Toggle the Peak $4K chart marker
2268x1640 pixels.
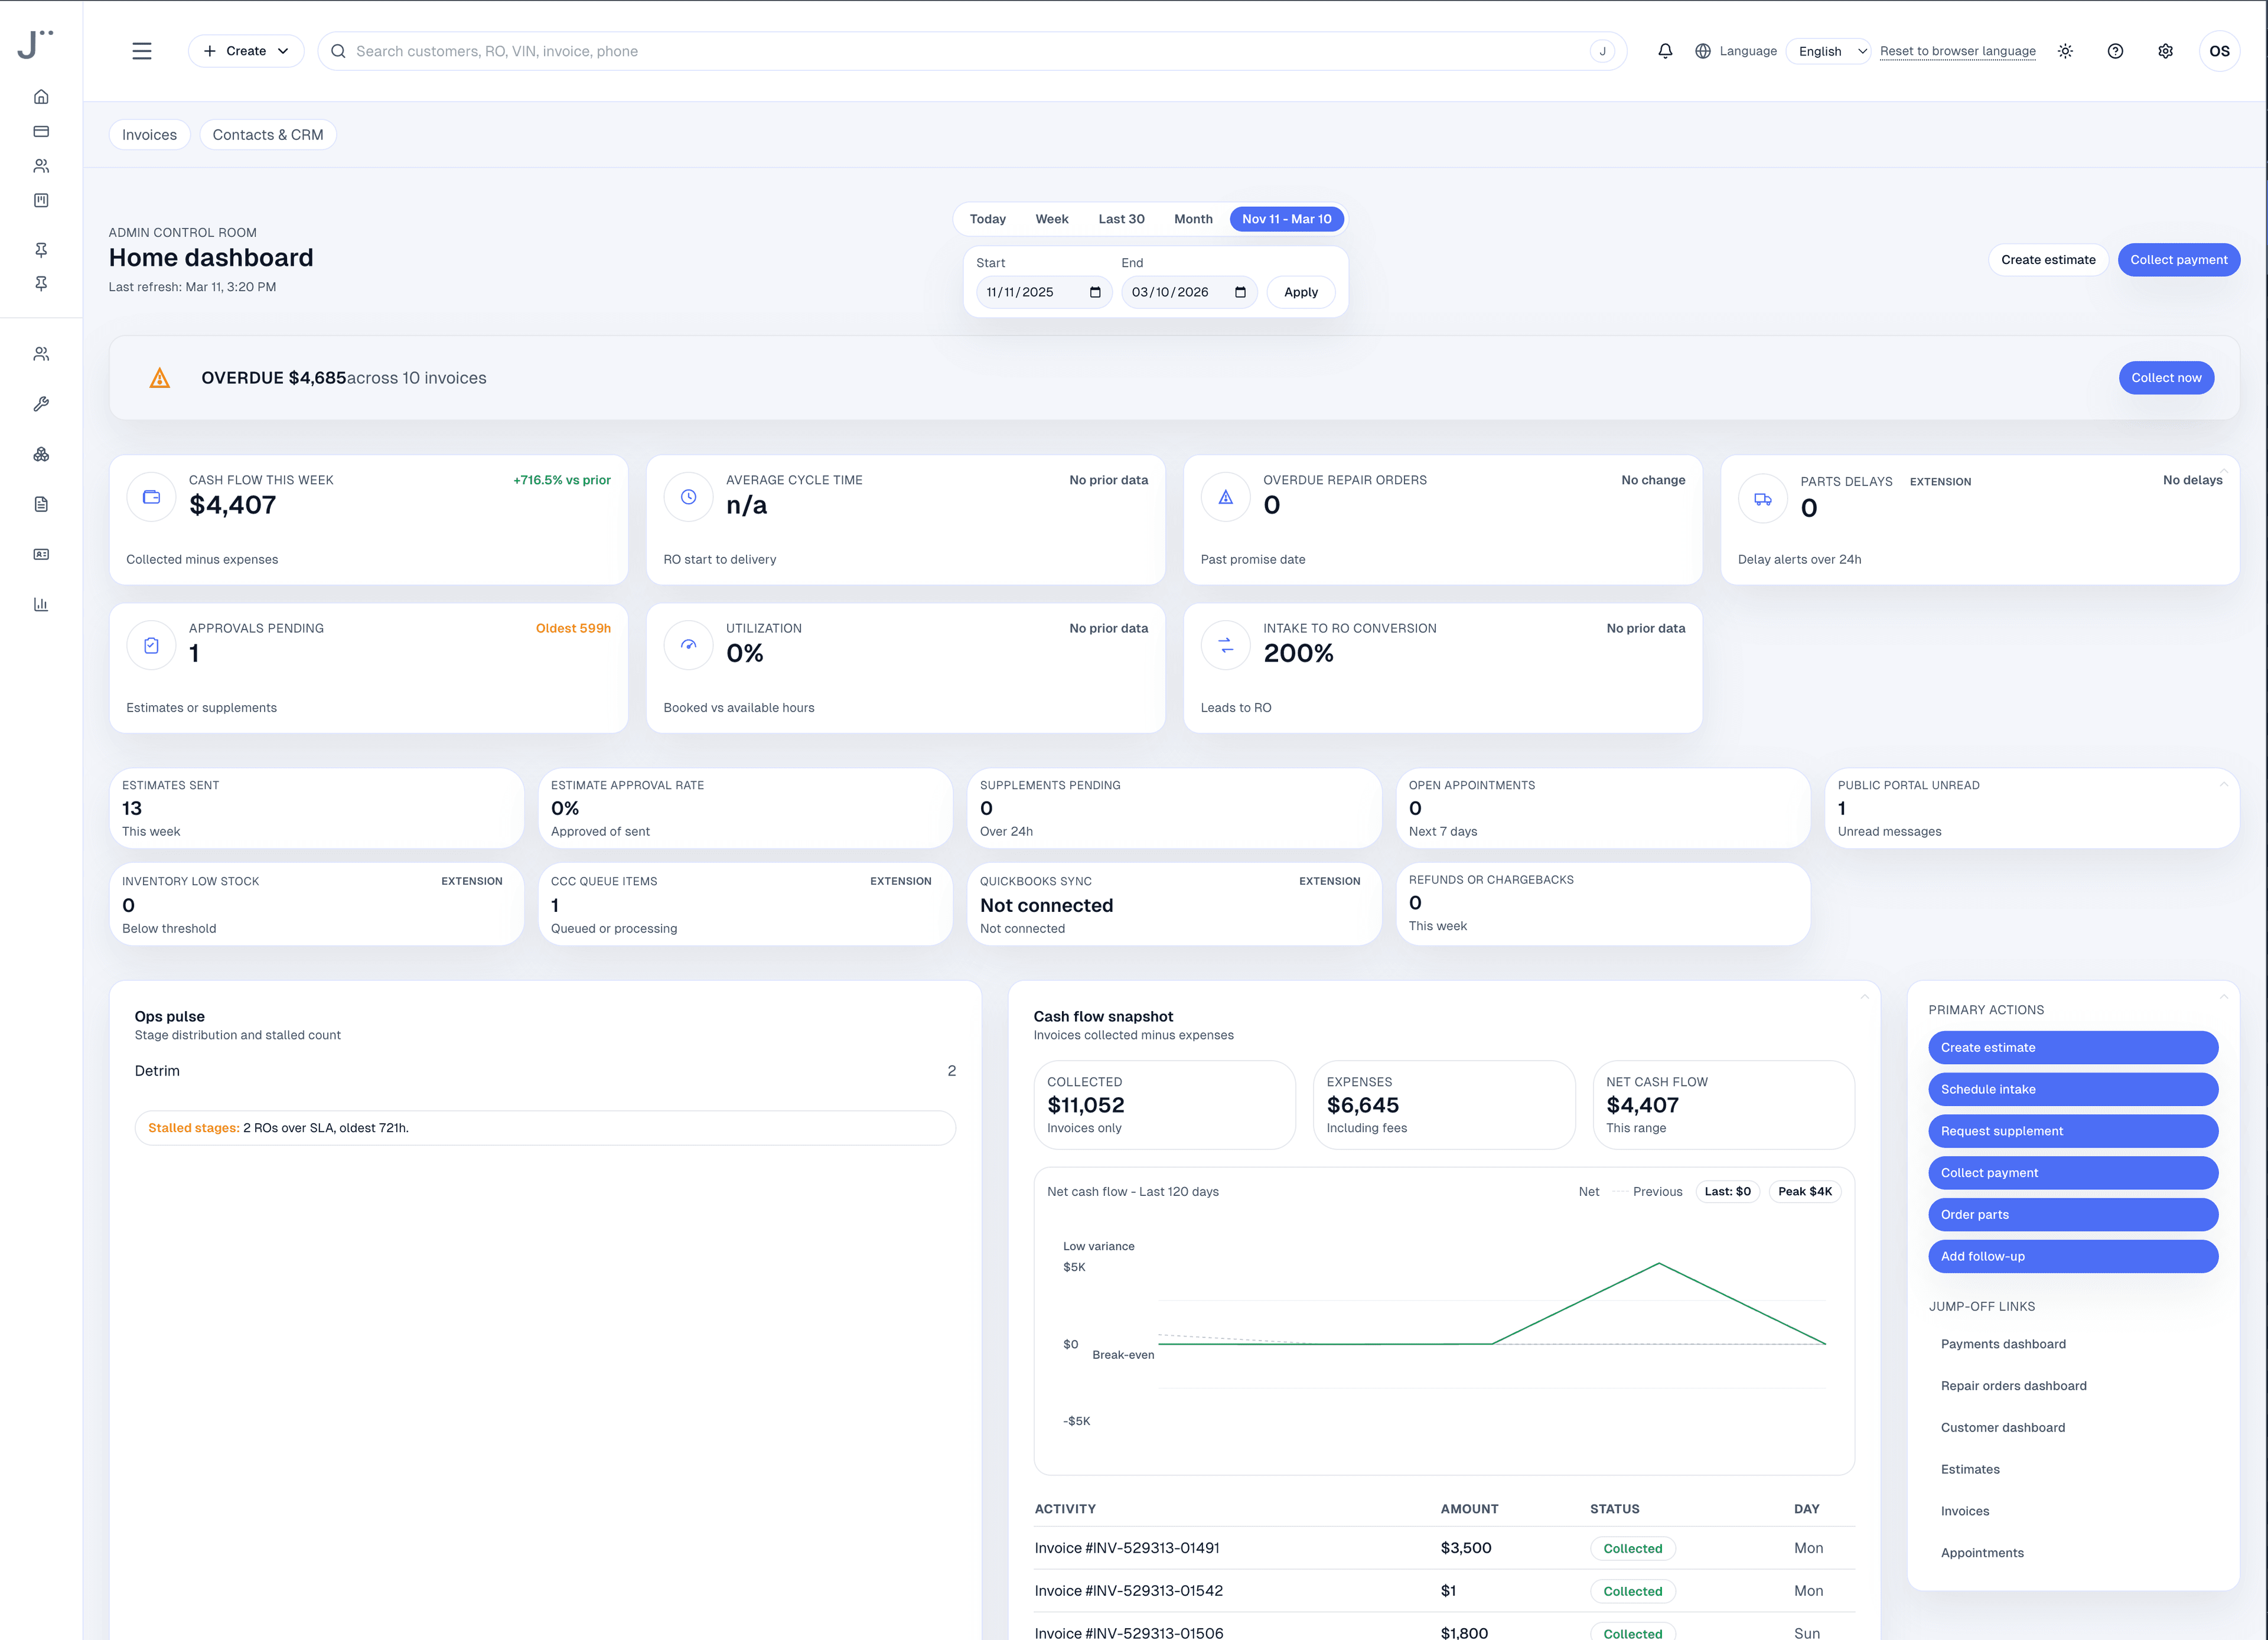1805,1191
